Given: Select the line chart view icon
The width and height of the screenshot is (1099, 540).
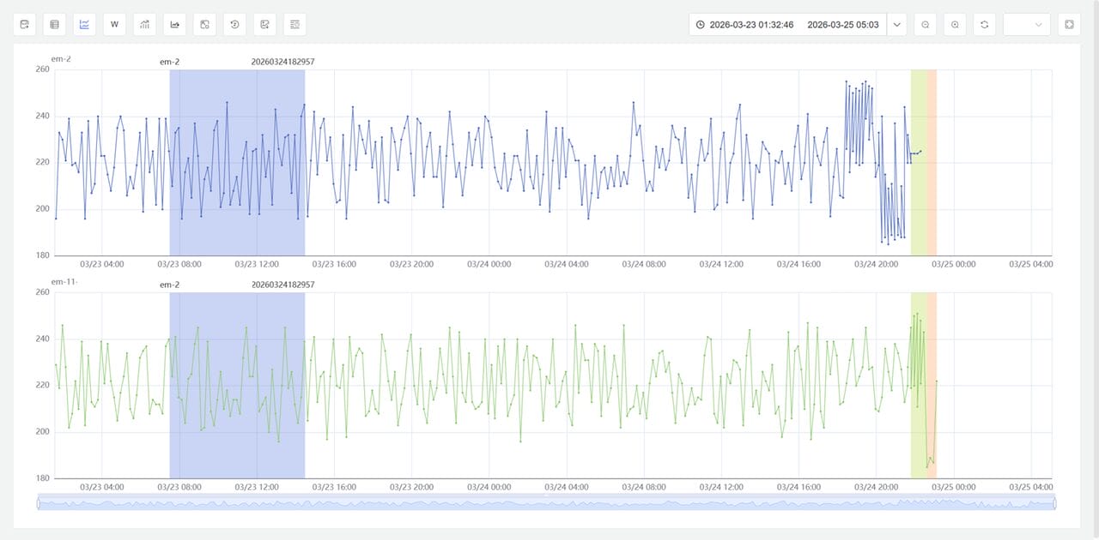Looking at the screenshot, I should (x=85, y=25).
